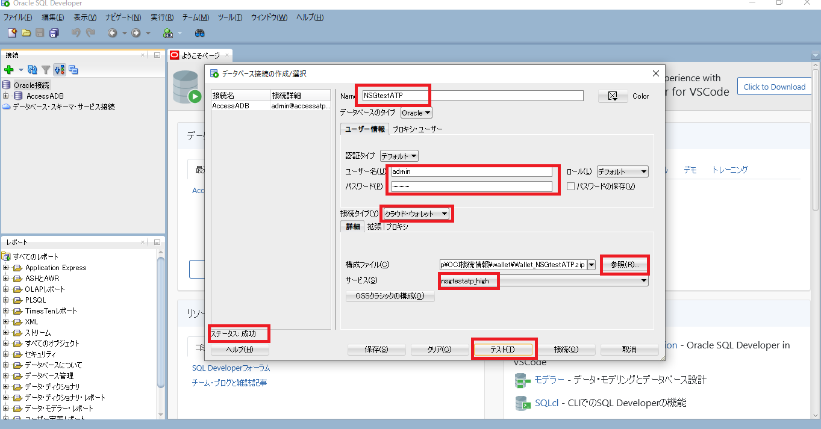Click the Save All toolbar icon

point(53,32)
